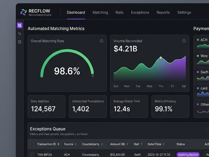Switch to the Dashboard tab
Image resolution: width=209 pixels, height=157 pixels.
pos(76,12)
